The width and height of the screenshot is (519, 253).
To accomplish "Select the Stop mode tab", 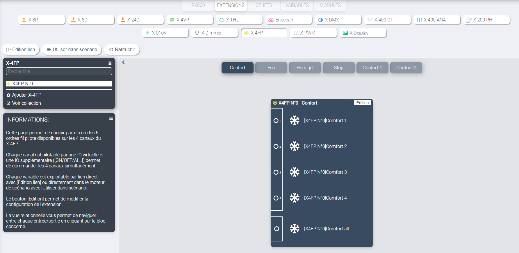I will pos(339,68).
